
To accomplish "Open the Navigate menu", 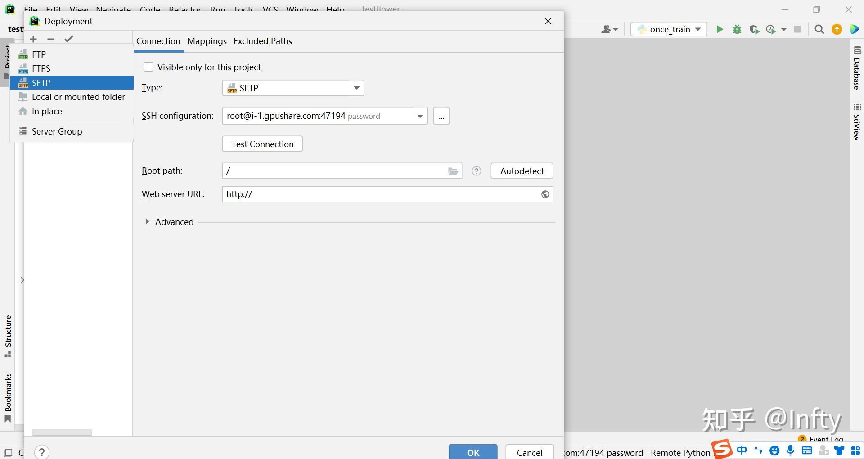I will coord(113,9).
